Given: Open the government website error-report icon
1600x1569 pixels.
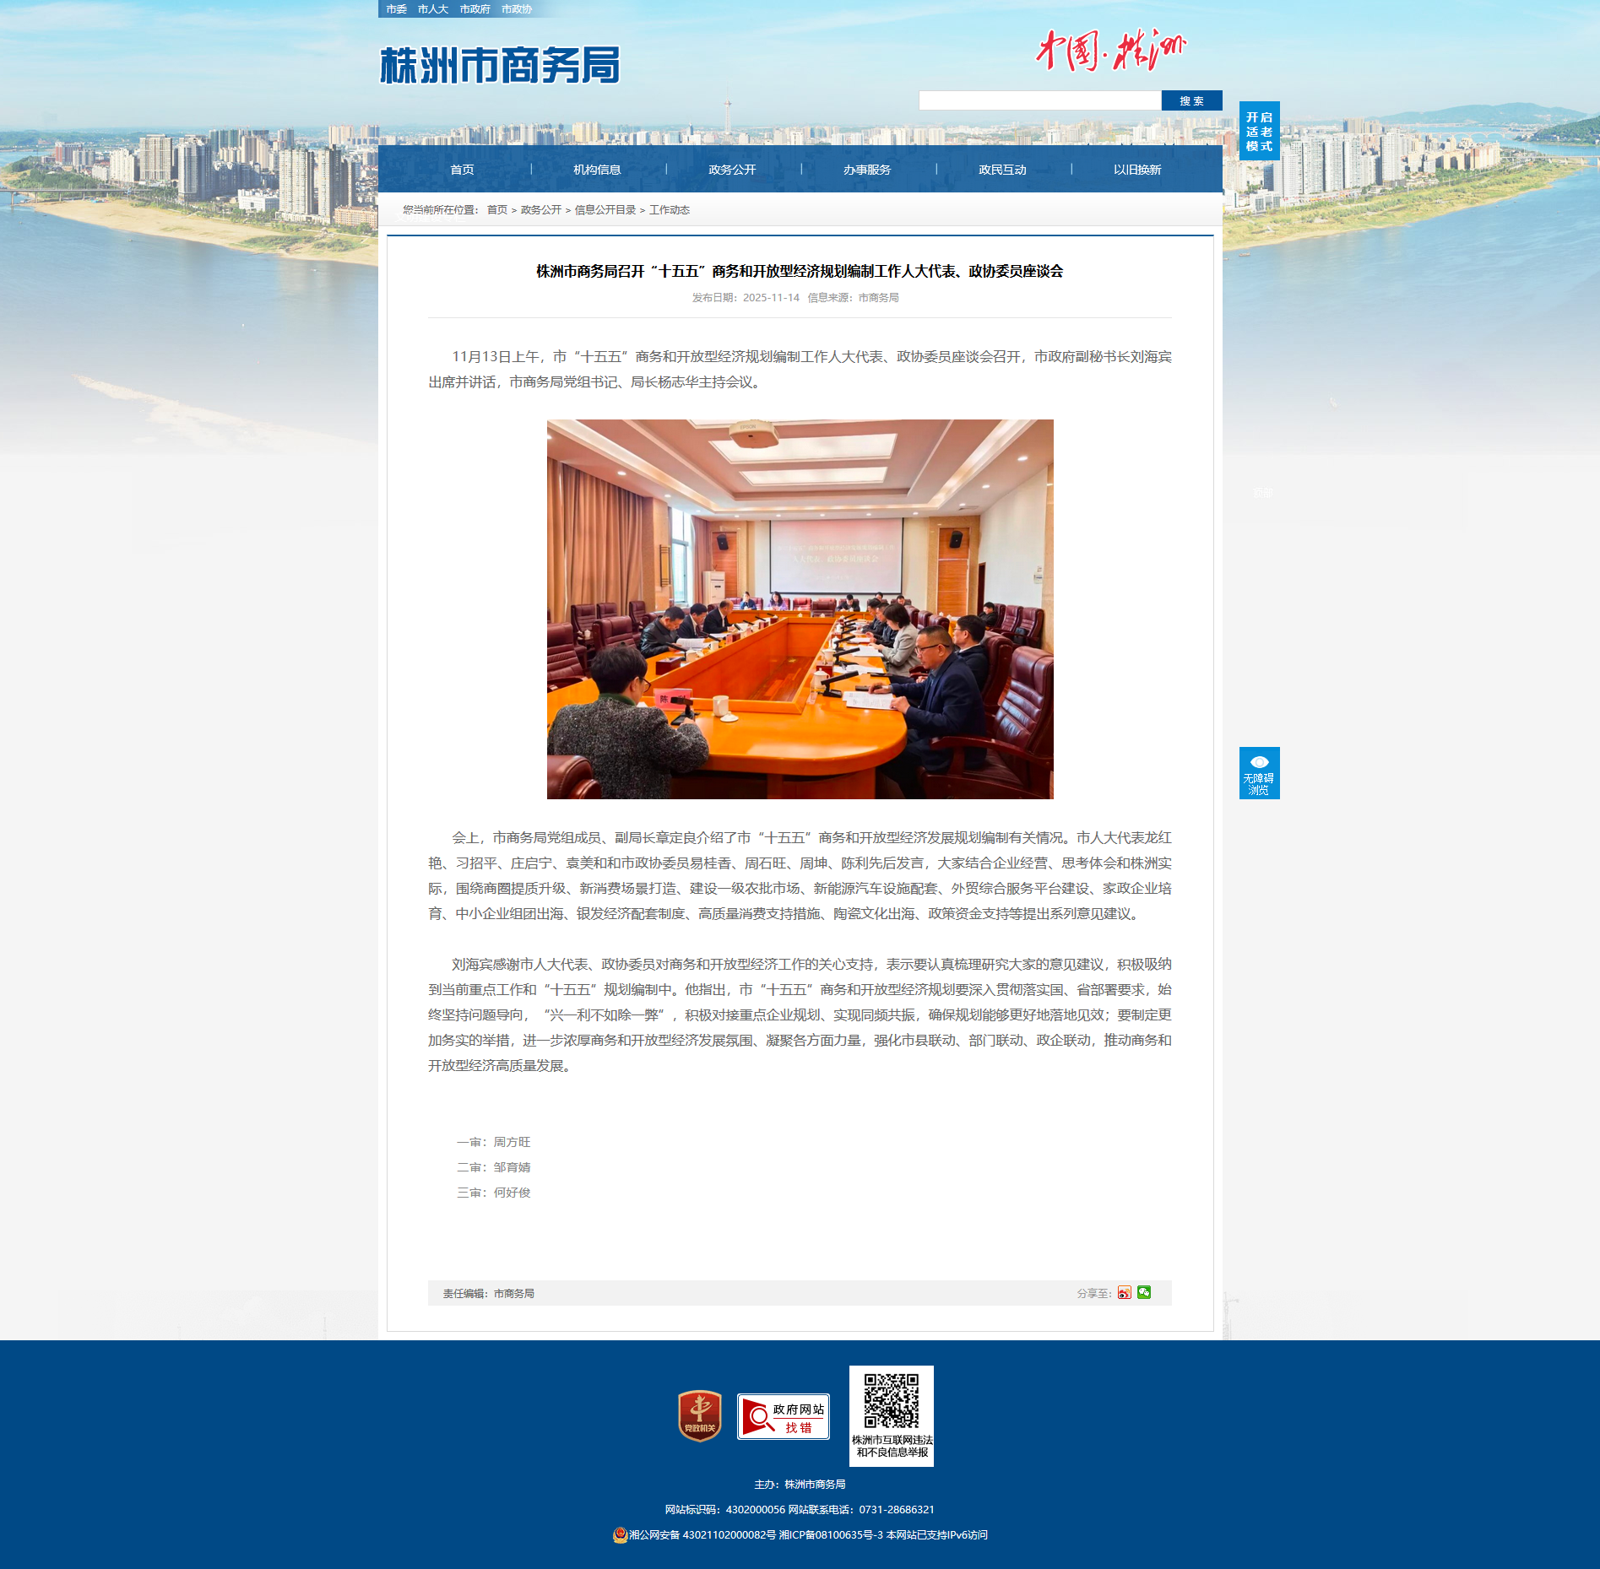Looking at the screenshot, I should pos(783,1416).
